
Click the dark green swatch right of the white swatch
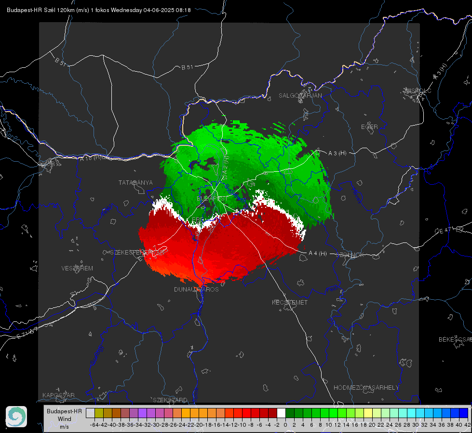point(290,413)
